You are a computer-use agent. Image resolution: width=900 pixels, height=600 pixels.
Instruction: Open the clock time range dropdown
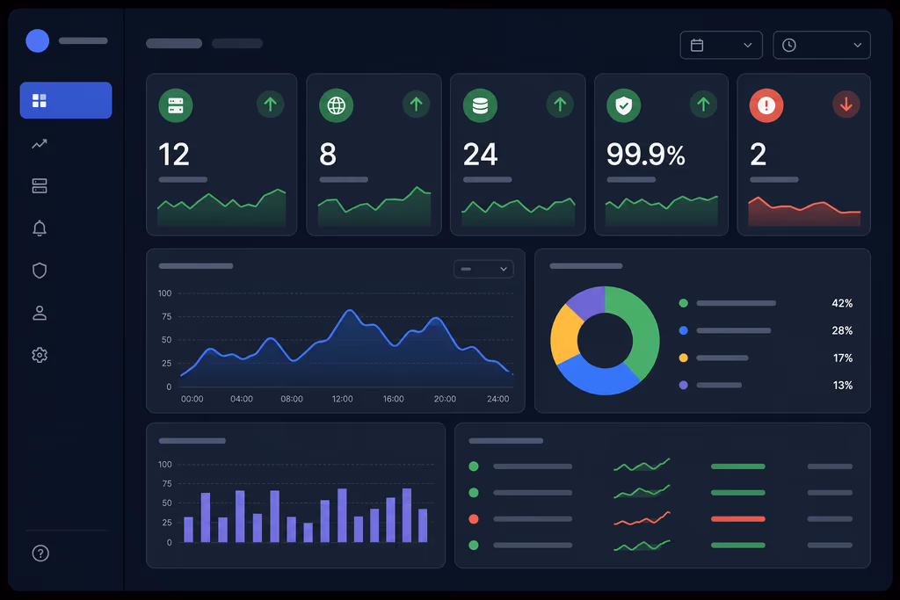pos(822,46)
